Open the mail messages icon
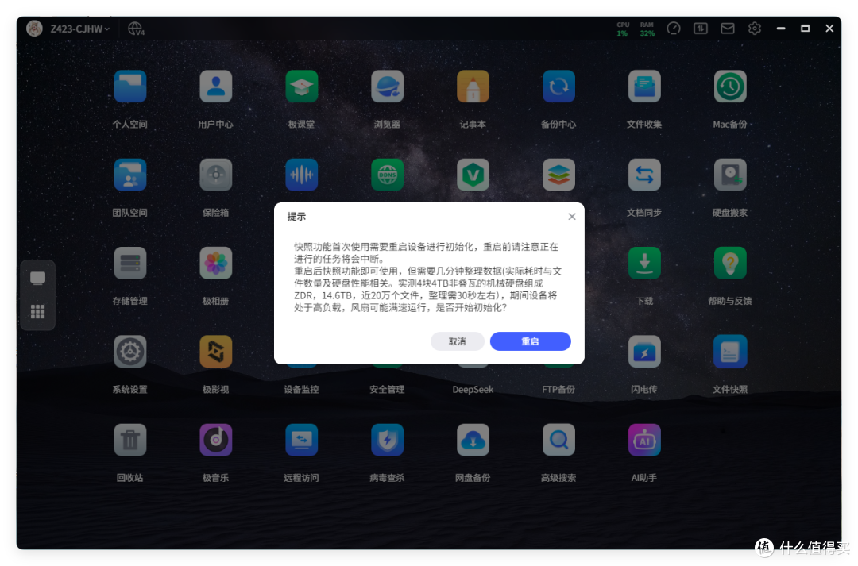Viewport: 858px width, 566px height. 727,29
